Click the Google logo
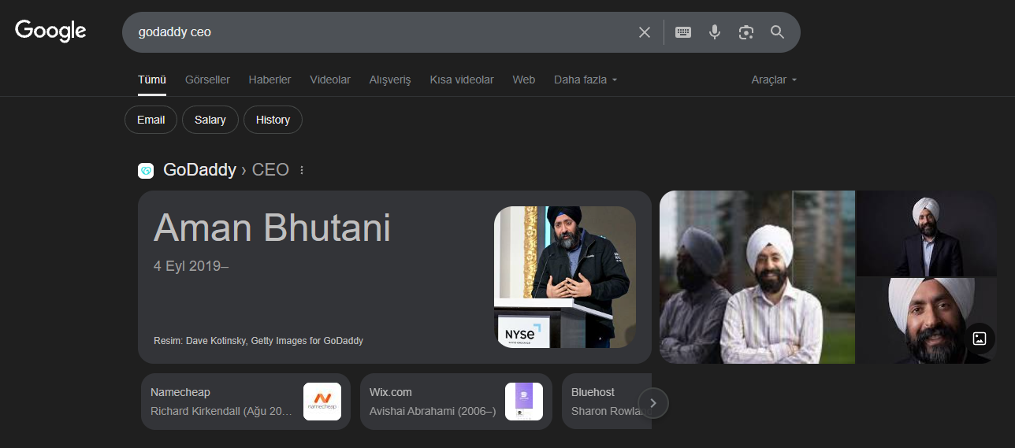Screen dimensions: 1015x448 click(50, 31)
